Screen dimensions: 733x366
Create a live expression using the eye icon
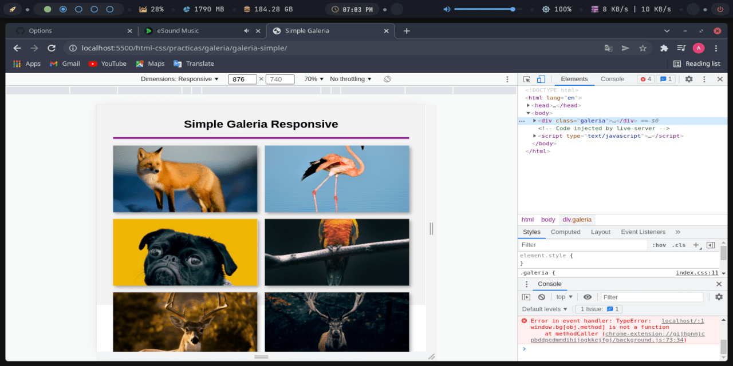(586, 296)
